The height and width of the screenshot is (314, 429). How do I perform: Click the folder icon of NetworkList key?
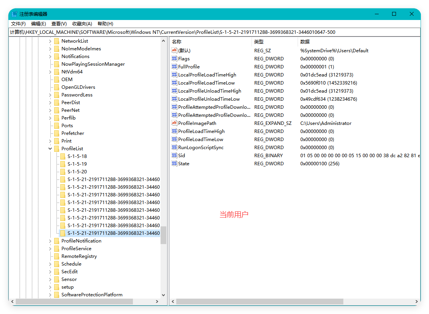(x=56, y=41)
